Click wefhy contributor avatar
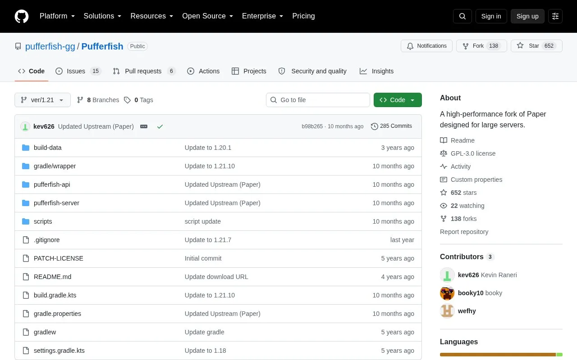The image size is (577, 360). pos(447,311)
